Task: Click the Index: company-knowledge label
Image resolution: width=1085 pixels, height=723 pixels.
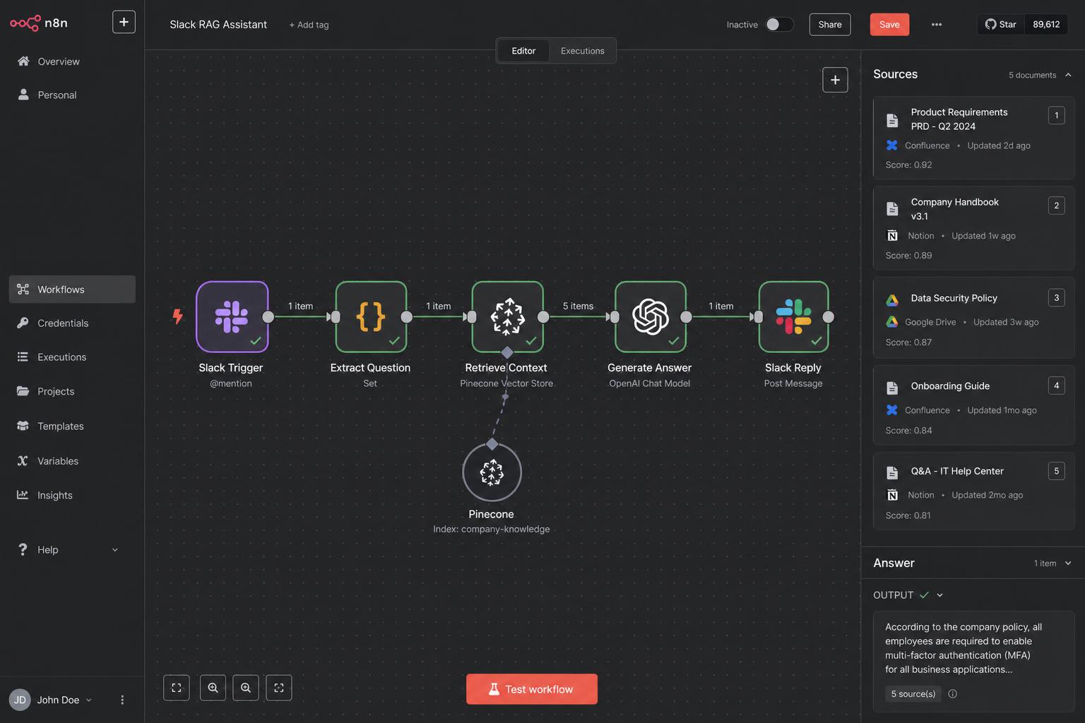Action: tap(492, 530)
